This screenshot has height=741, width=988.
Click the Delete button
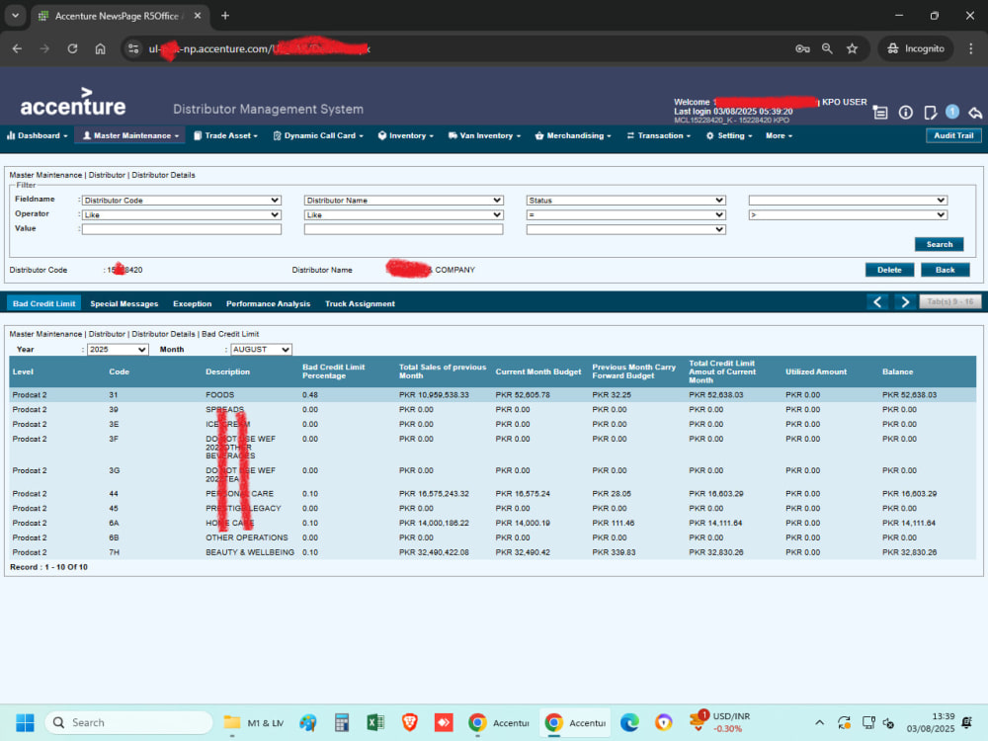pos(889,270)
